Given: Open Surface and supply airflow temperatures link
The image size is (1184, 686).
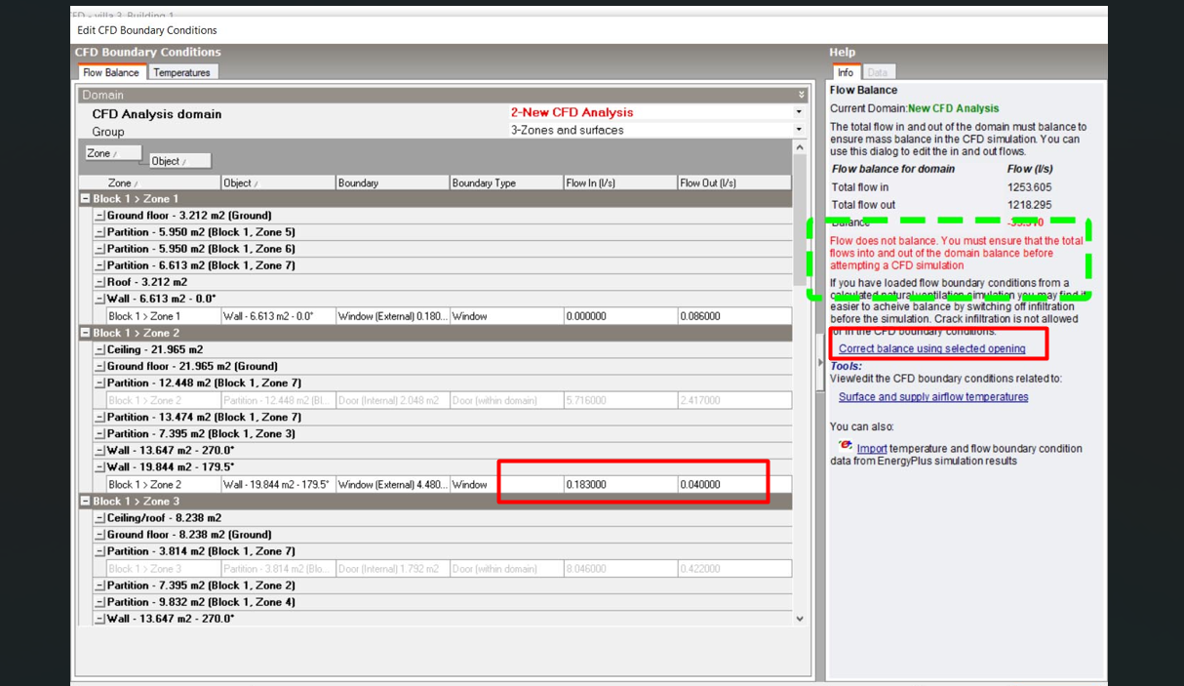Looking at the screenshot, I should (x=933, y=397).
